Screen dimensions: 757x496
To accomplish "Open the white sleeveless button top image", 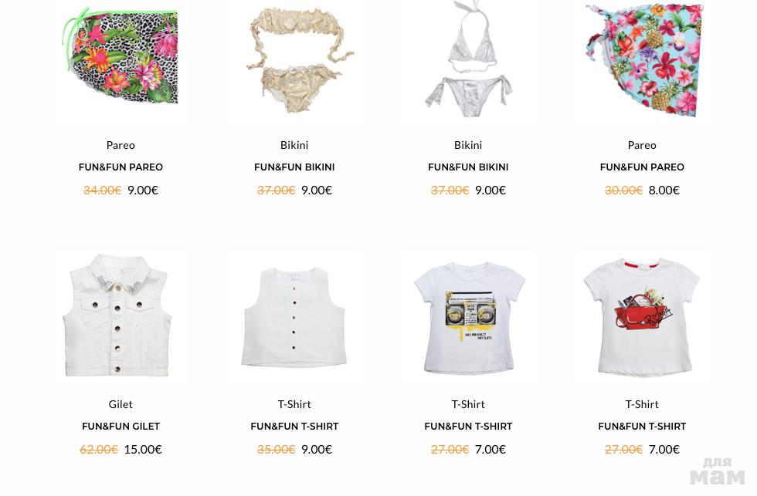I will [x=294, y=315].
